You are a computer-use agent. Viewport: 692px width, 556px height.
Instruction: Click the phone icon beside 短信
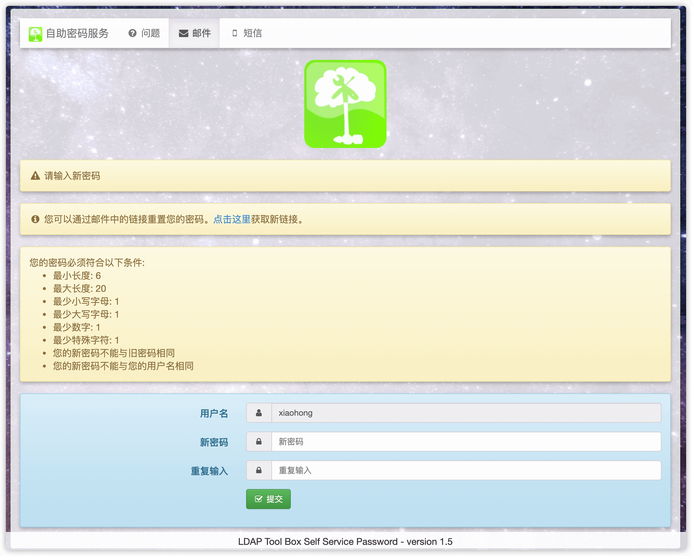pyautogui.click(x=235, y=33)
